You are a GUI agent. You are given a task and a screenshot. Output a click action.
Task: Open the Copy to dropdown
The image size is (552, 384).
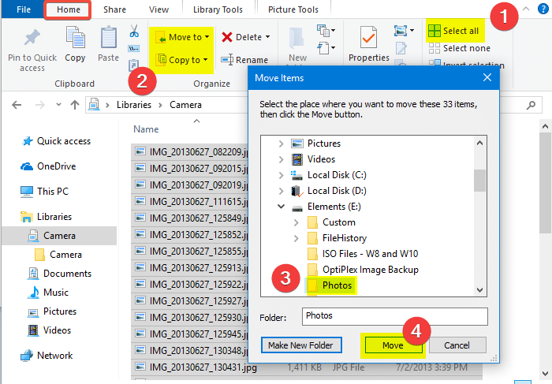click(x=184, y=60)
